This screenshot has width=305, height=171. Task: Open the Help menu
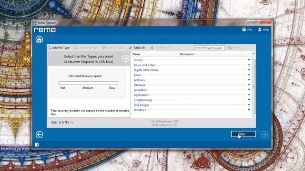(x=264, y=29)
